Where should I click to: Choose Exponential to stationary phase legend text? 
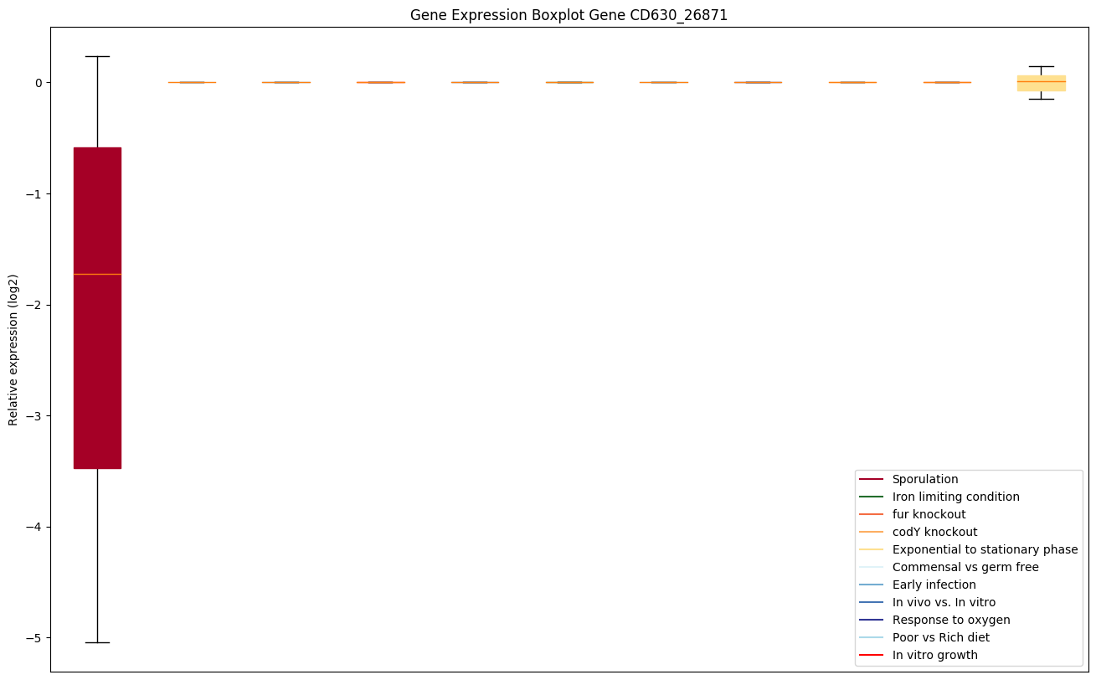pyautogui.click(x=985, y=549)
